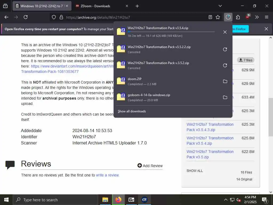Dismiss the Open Firefox notification bar

(x=266, y=29)
